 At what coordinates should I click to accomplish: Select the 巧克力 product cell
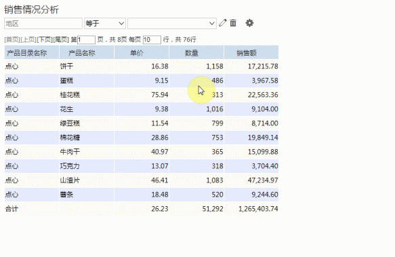87,166
